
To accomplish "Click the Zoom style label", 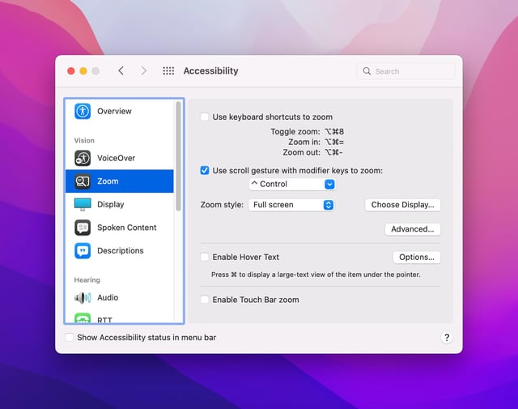I will click(x=222, y=205).
